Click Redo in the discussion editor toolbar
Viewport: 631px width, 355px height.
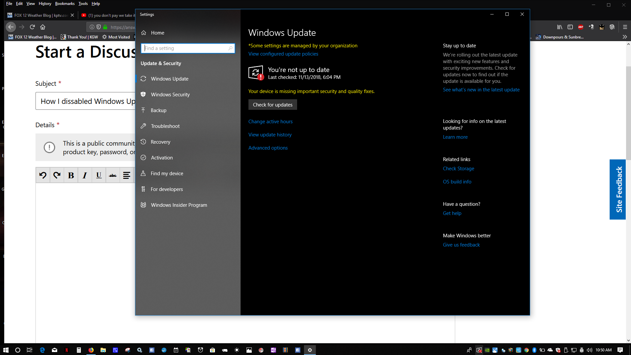57,175
